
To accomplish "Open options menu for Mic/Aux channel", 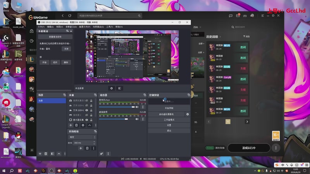I will (x=143, y=107).
